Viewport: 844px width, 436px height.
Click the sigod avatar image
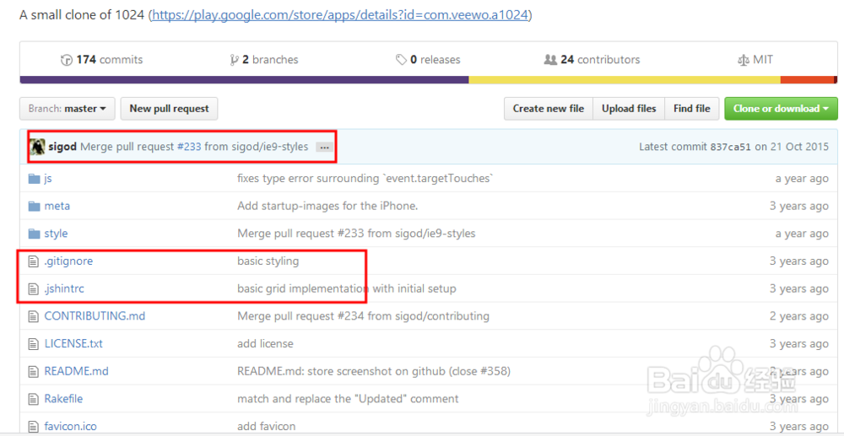(38, 147)
